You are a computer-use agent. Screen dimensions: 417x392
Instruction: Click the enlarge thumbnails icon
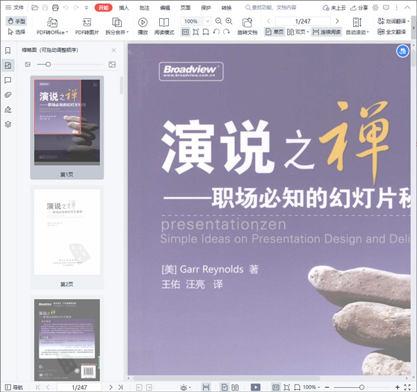click(x=112, y=65)
